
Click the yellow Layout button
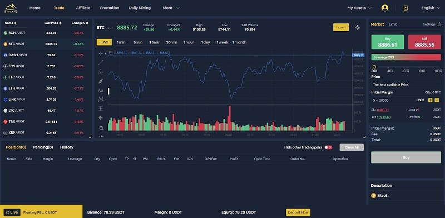click(x=341, y=27)
